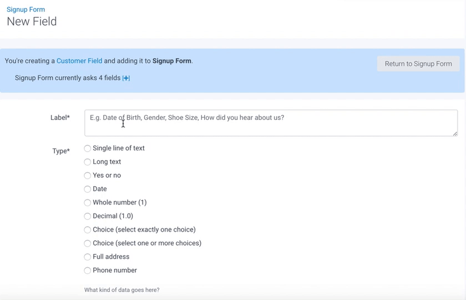Viewport: 466px width, 300px height.
Task: Choose the Long text radio option
Action: click(88, 162)
